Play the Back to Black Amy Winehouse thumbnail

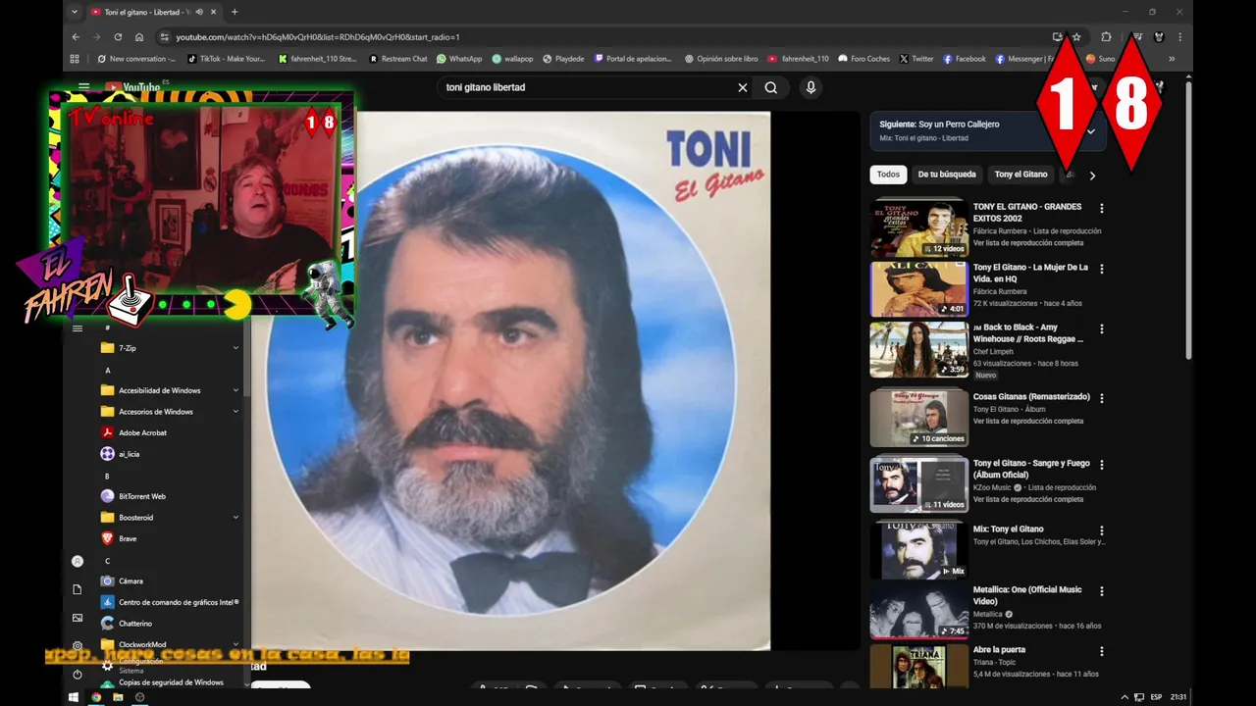point(918,349)
